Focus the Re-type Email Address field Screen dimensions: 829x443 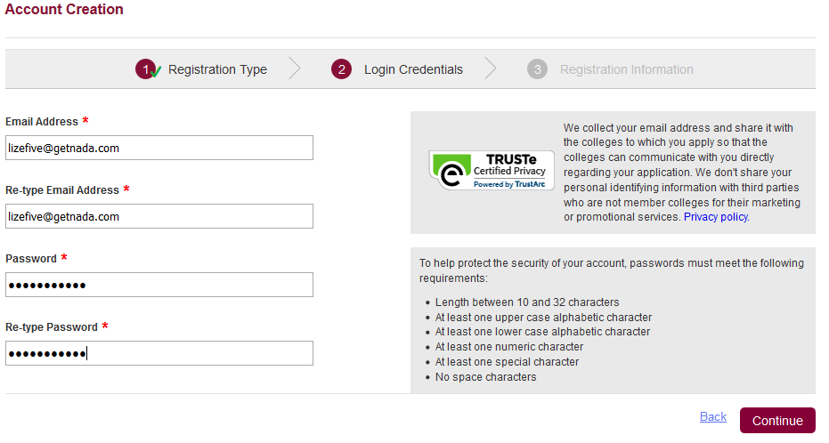159,216
